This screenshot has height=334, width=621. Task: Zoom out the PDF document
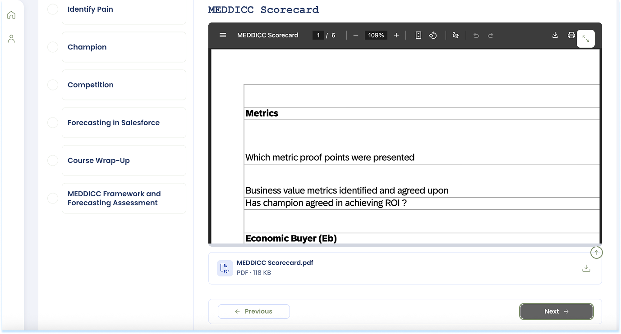coord(355,35)
